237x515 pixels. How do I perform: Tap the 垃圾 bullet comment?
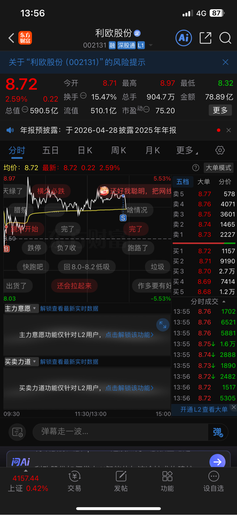tap(158, 267)
